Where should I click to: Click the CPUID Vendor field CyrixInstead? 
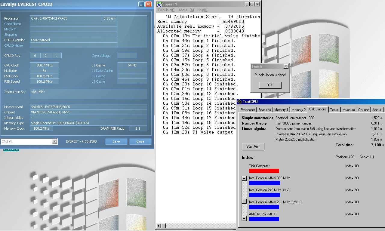[x=73, y=40]
